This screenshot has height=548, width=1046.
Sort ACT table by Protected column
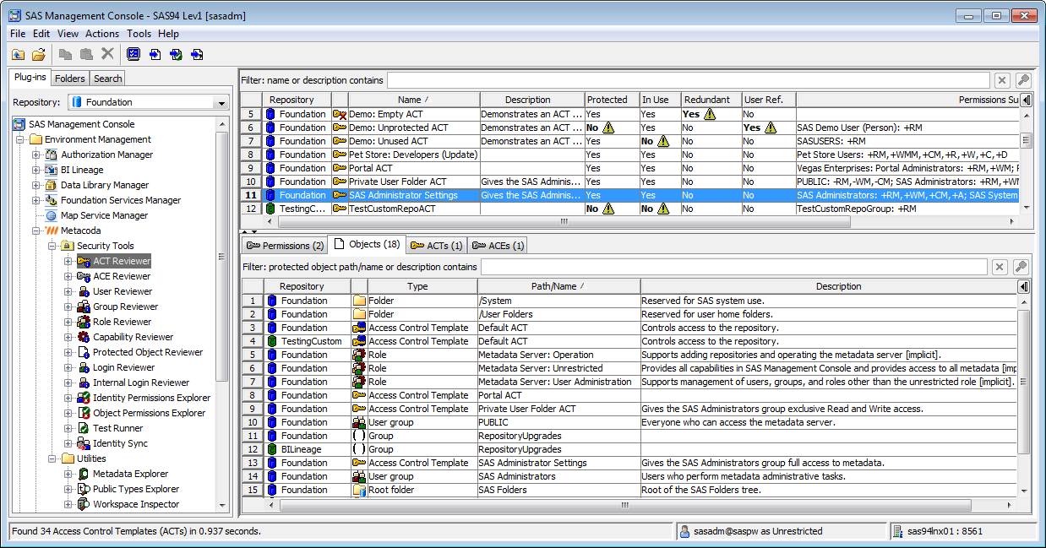pyautogui.click(x=612, y=100)
